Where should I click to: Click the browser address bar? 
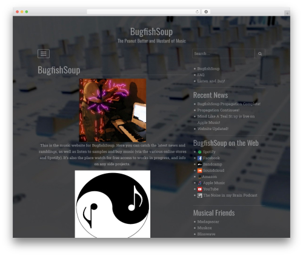coord(144,11)
